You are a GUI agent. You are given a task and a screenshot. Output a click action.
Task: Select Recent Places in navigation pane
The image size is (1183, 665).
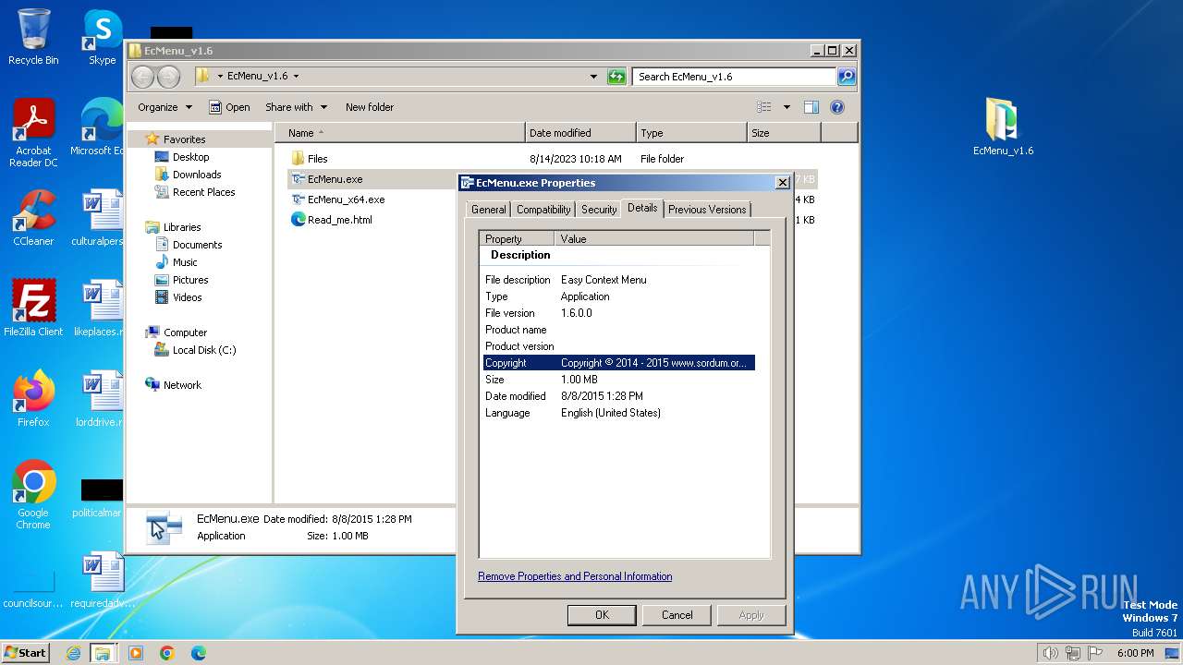pyautogui.click(x=203, y=192)
